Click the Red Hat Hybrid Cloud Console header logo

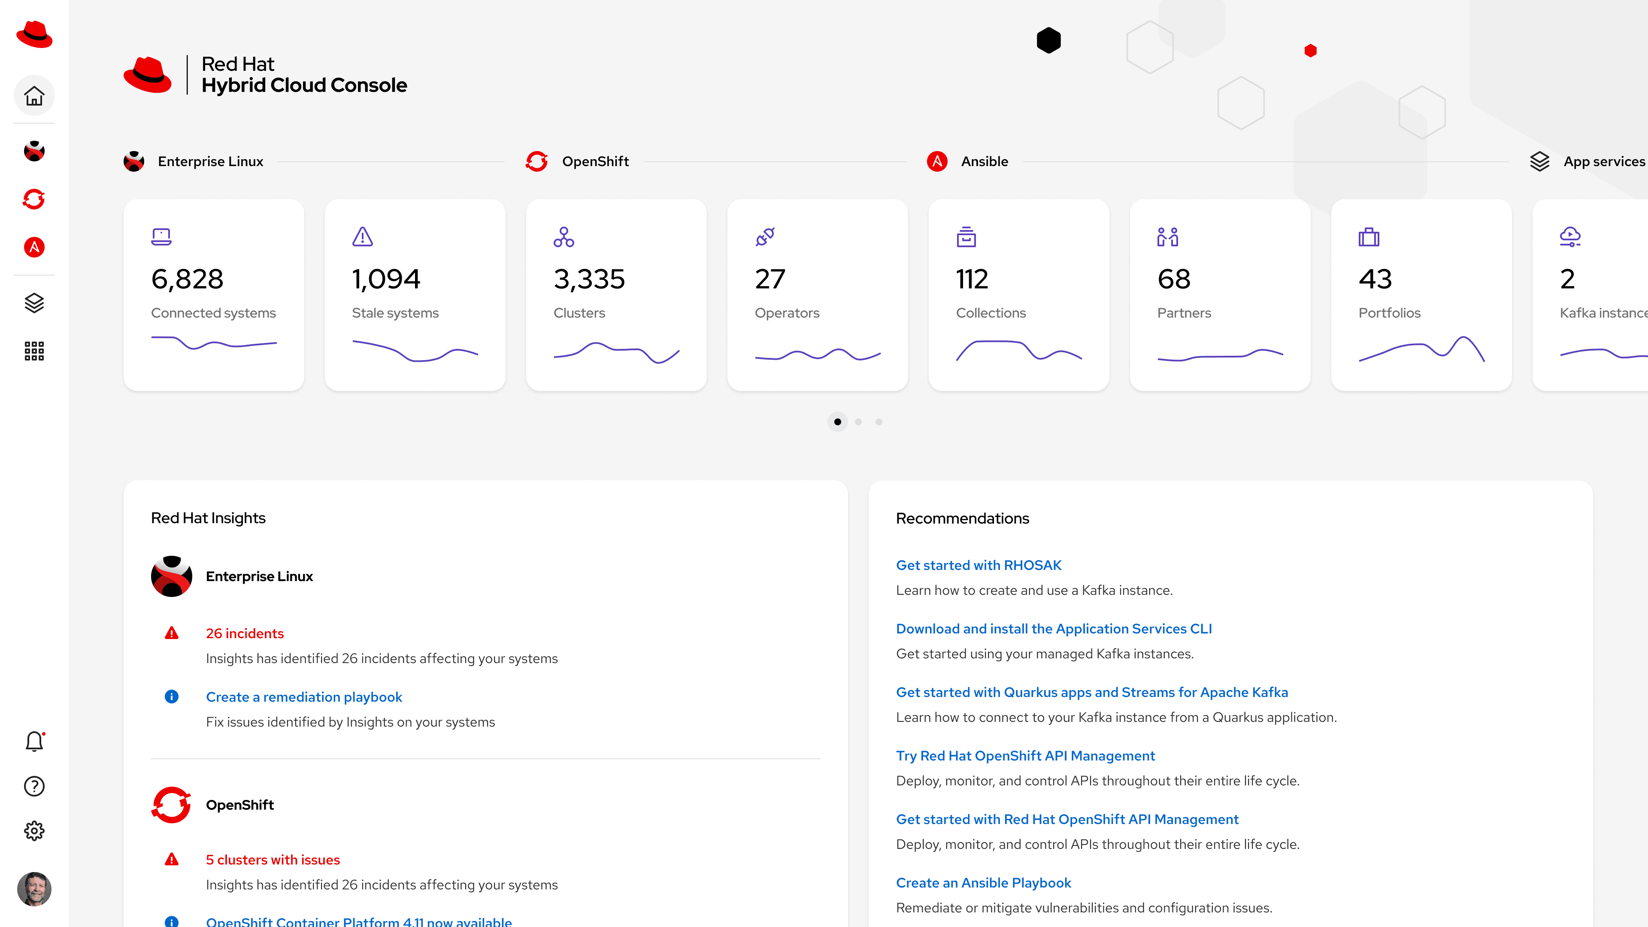(x=266, y=75)
